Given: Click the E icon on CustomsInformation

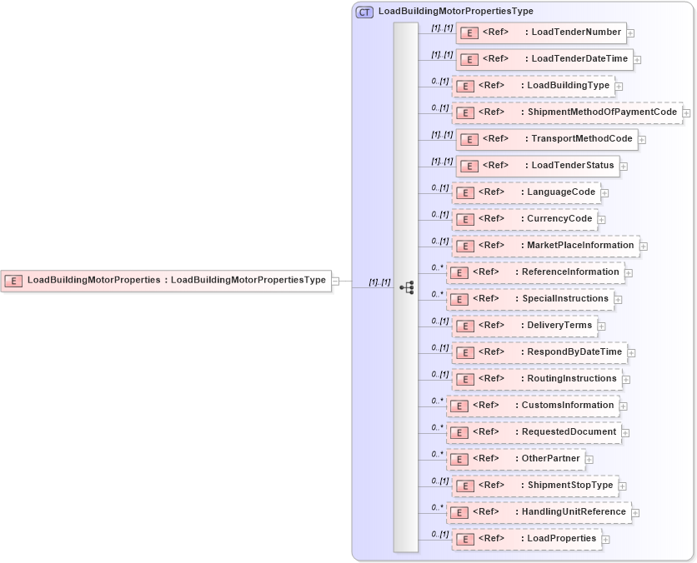Looking at the screenshot, I should [459, 406].
